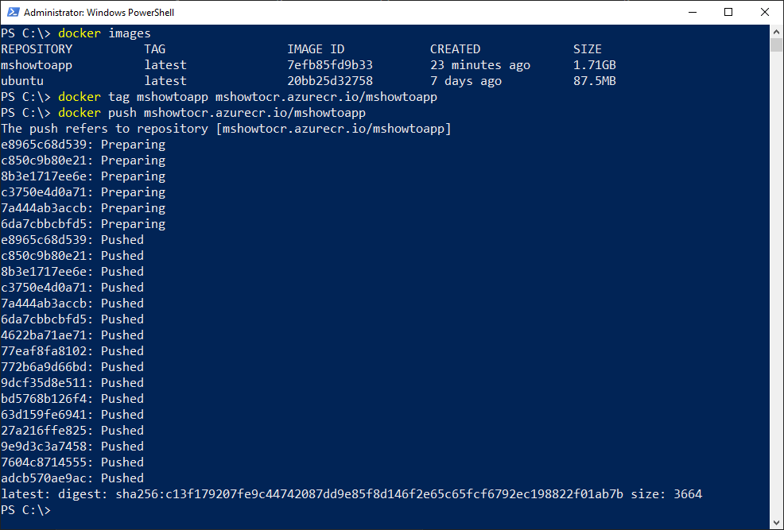Click the sha256 digest text
This screenshot has height=530, width=784.
(x=369, y=494)
